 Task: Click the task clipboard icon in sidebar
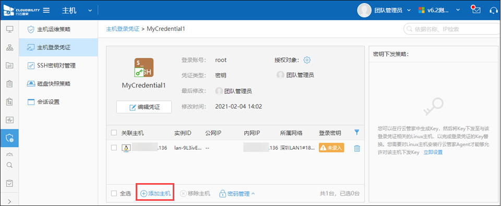[x=9, y=102]
